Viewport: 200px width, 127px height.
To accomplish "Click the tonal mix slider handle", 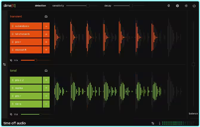I will (x=40, y=114).
